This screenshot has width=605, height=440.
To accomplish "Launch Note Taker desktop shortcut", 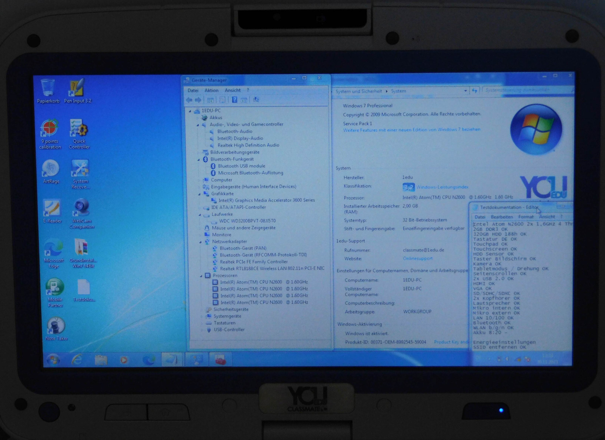I will click(56, 329).
